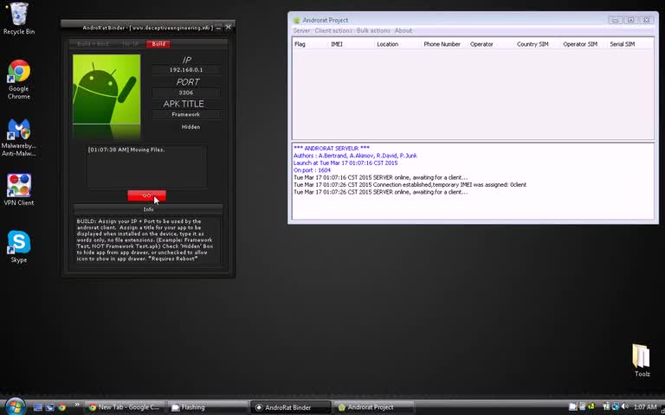Click the 'On port : 1604' log line

point(312,169)
